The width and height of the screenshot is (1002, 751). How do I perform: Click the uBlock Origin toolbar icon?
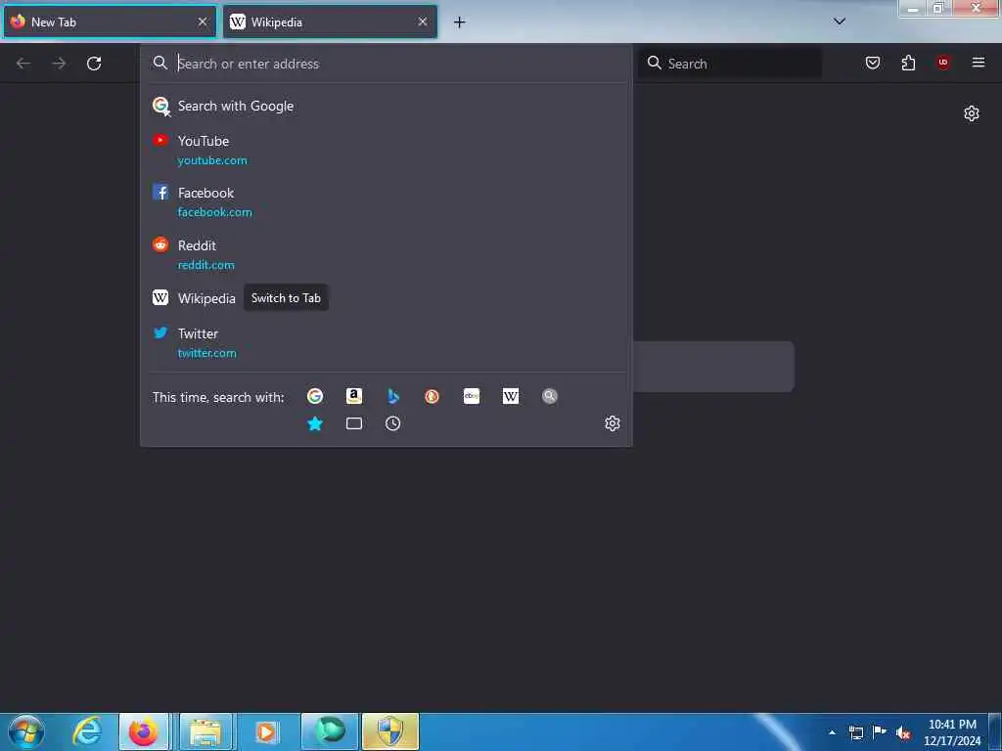[x=943, y=62]
